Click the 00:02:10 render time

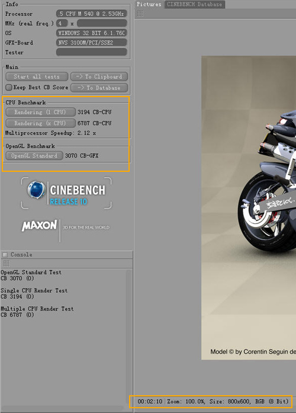tap(150, 401)
